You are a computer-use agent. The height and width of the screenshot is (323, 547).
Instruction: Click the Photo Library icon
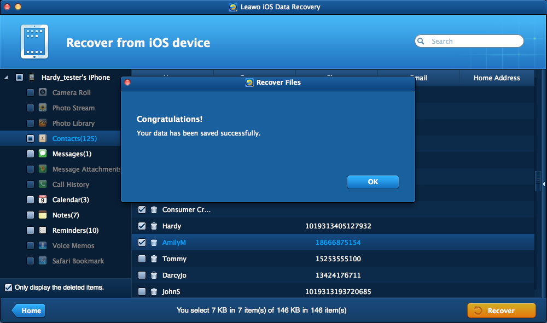coord(43,123)
